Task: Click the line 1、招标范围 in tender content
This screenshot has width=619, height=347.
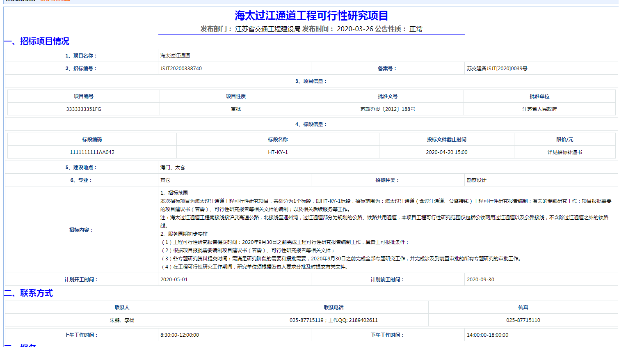Action: (x=174, y=193)
